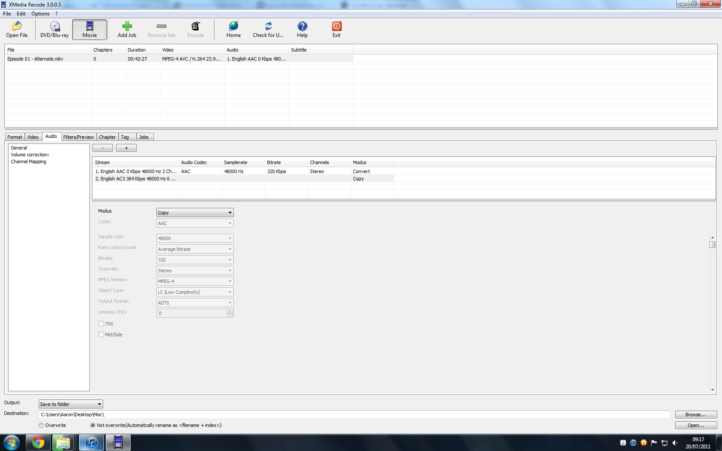Click the minus remove stream button
Viewport: 722px width, 451px height.
[103, 148]
